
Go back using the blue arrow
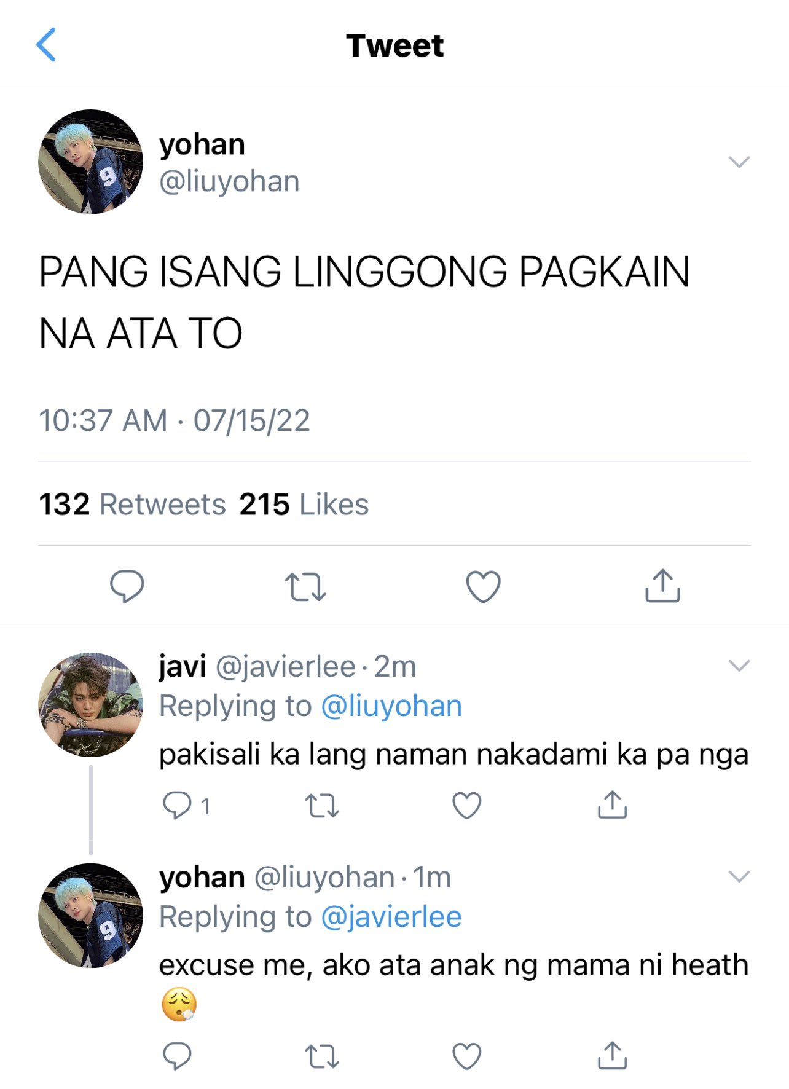(x=46, y=45)
